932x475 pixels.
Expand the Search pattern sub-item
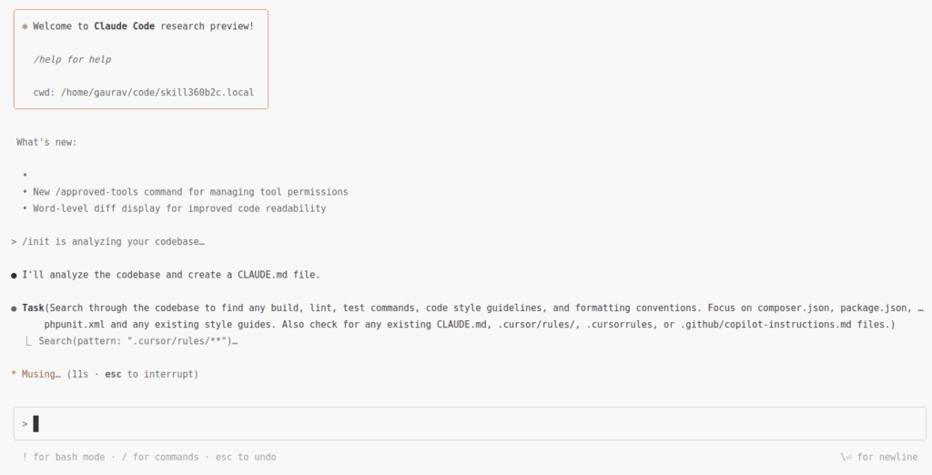[x=138, y=341]
